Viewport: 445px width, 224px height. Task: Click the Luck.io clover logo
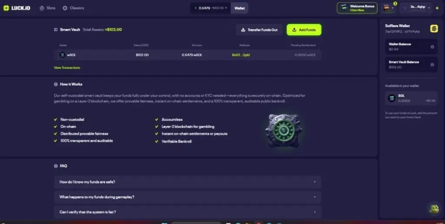point(6,8)
